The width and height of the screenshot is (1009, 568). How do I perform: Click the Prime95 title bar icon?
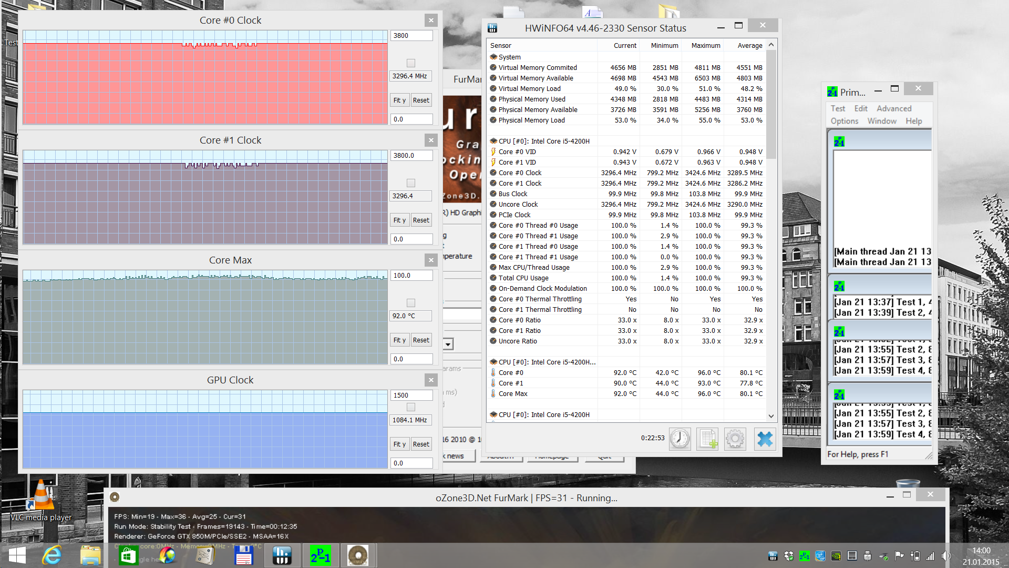832,92
